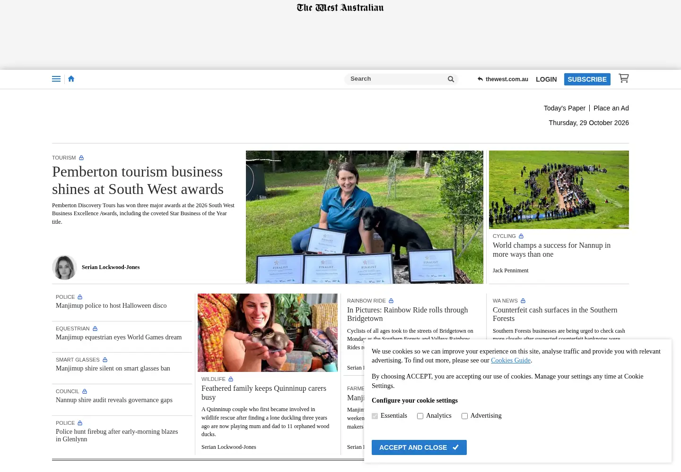Open the Cookies Guide link
This screenshot has width=681, height=472.
[511, 360]
